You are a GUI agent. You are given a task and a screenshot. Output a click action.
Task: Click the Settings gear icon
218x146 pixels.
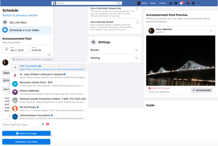[x=93, y=42]
